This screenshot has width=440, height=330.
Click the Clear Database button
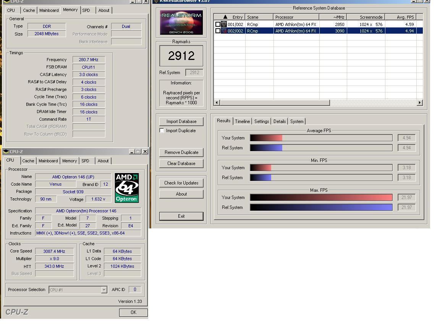pos(181,163)
